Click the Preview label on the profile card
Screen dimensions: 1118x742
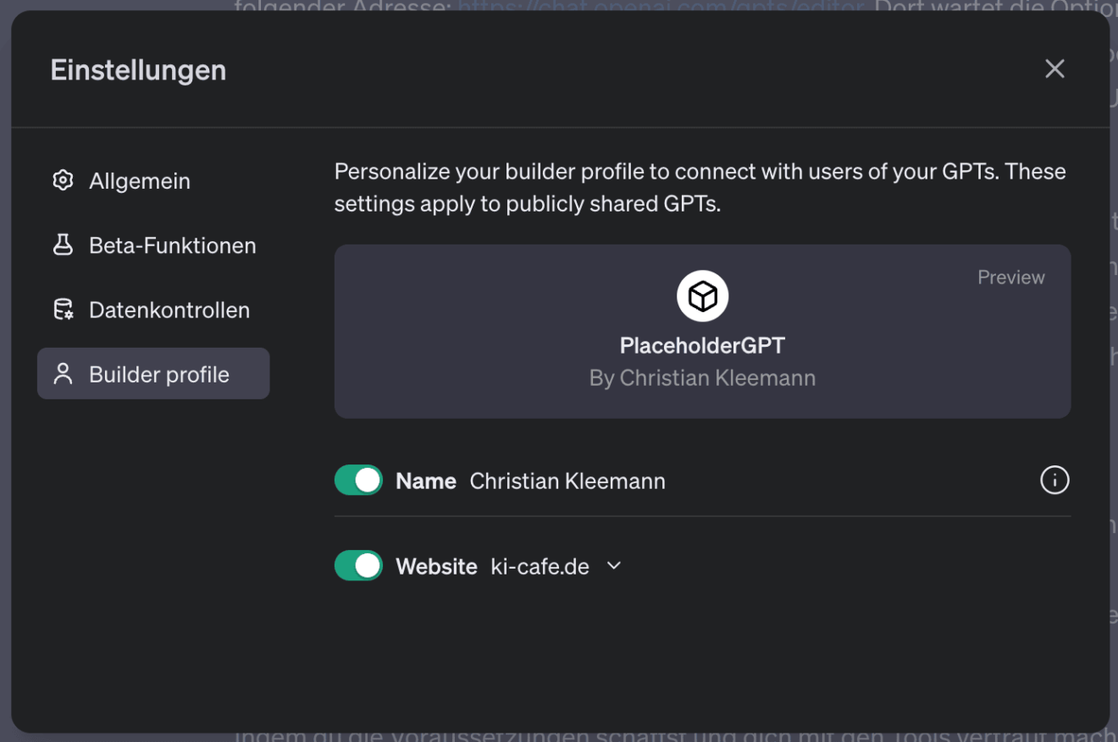point(1010,277)
